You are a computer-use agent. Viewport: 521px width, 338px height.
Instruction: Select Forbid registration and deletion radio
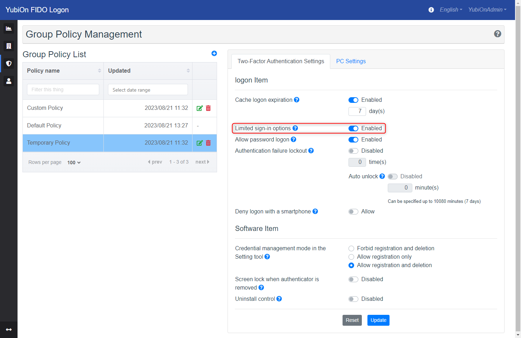(351, 248)
